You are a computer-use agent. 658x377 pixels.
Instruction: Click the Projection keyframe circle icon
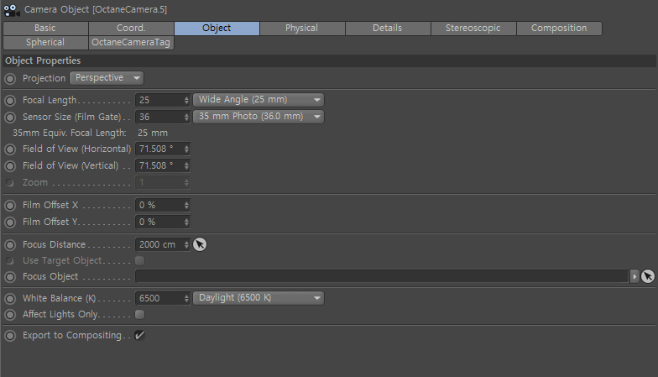[10, 79]
